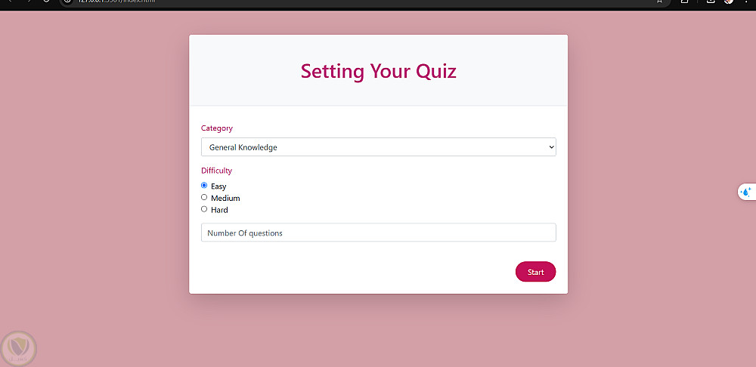Reload the page using the refresh icon
This screenshot has height=367, width=756.
click(46, 2)
